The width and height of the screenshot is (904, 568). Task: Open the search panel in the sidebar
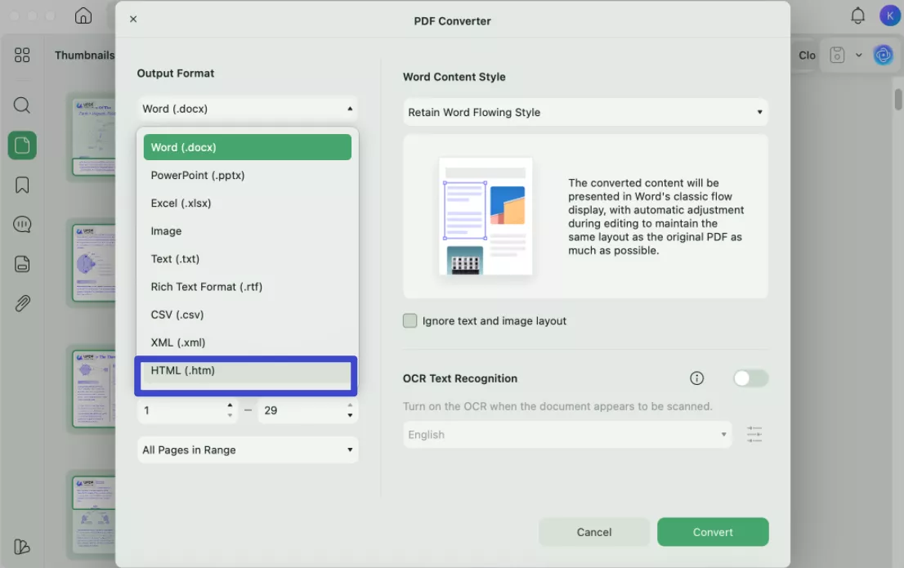coord(21,105)
